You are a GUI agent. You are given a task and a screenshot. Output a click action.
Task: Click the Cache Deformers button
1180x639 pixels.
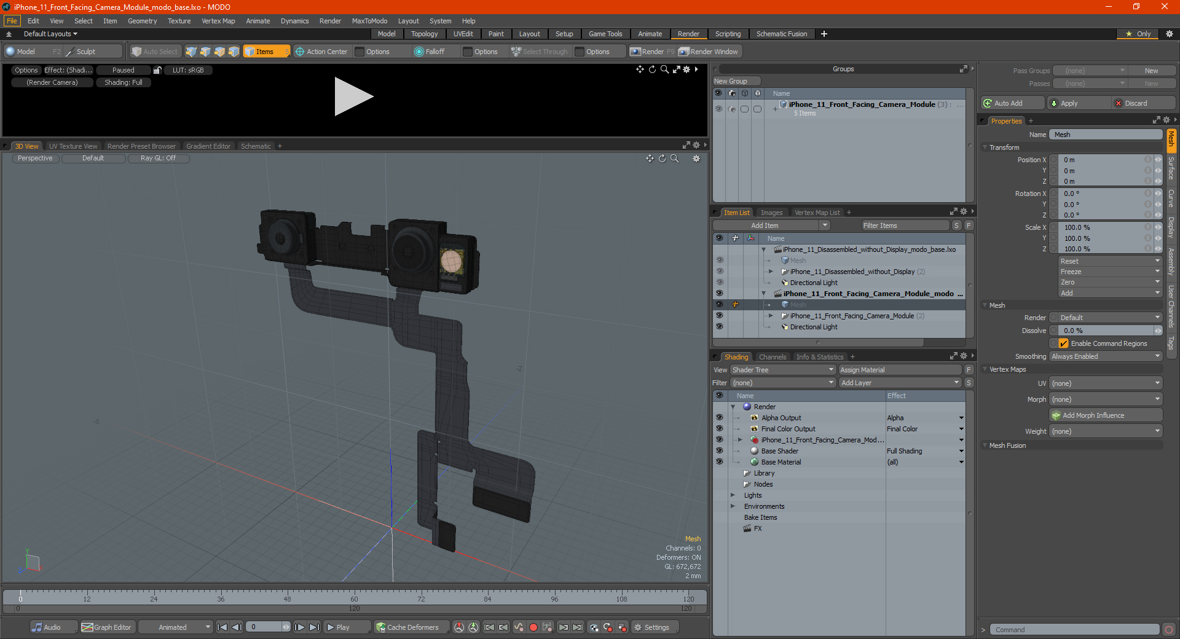point(411,627)
